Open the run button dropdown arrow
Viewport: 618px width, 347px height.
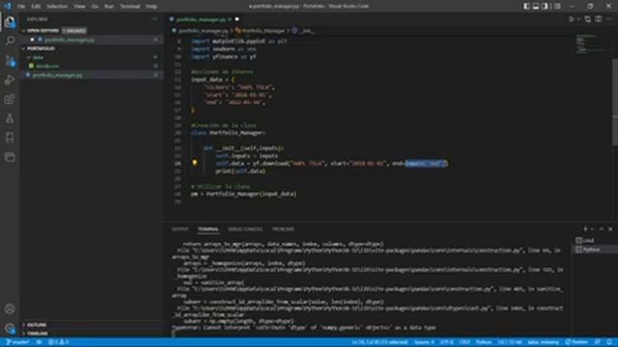click(x=578, y=19)
